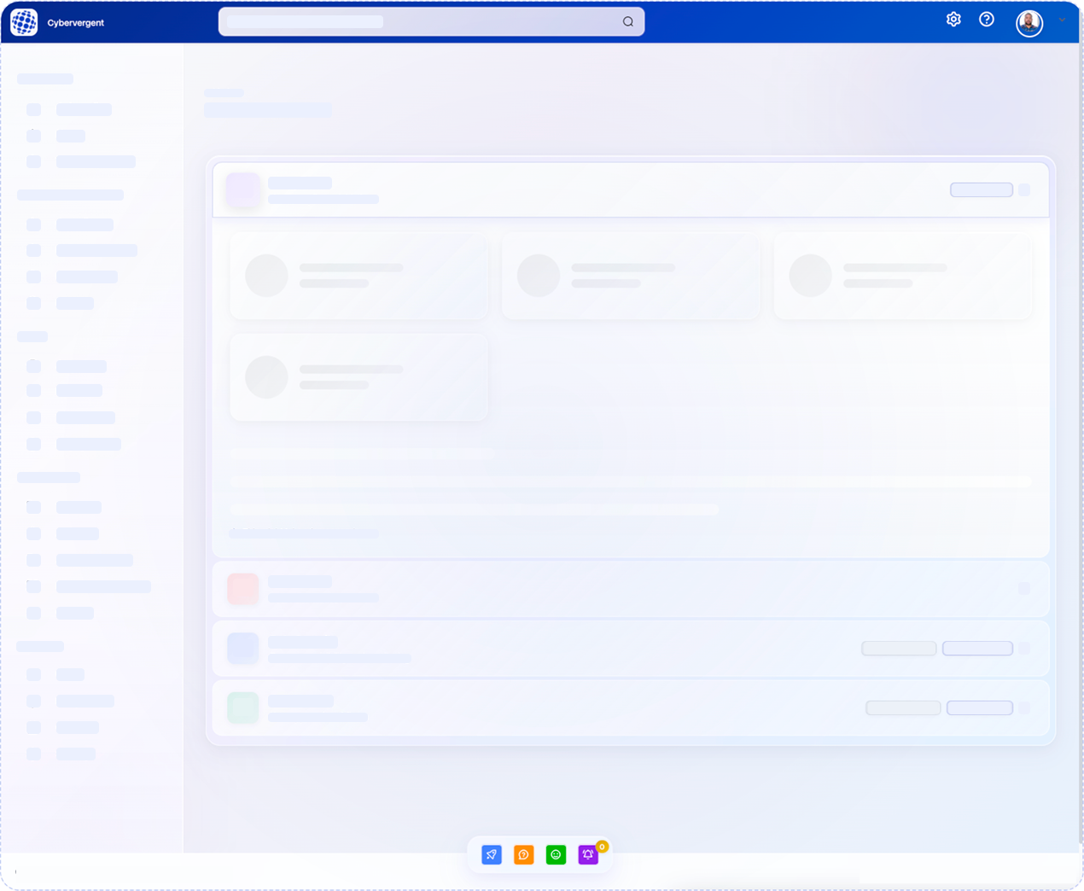Click the left button on the green-icon card row
Viewport: 1084px width, 891px height.
[902, 708]
